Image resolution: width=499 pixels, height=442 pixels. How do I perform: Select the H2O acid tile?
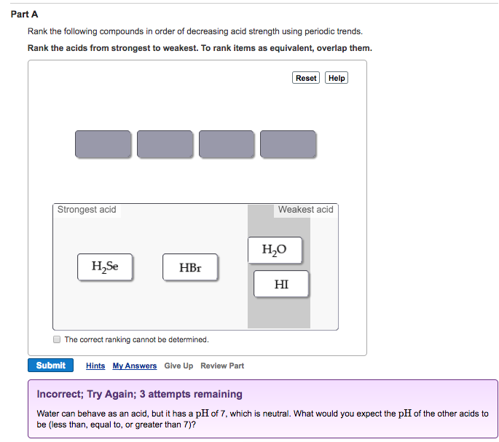(274, 250)
